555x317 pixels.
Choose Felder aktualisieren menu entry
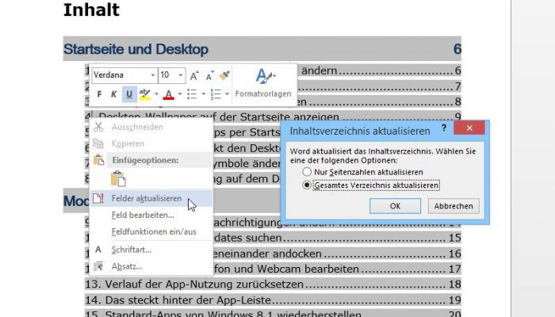click(151, 198)
